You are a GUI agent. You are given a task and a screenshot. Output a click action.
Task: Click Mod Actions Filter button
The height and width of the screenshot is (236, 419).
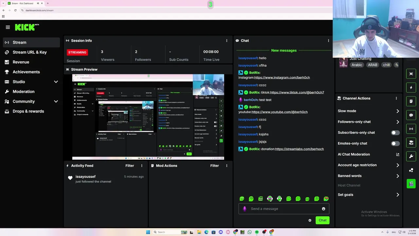click(214, 166)
